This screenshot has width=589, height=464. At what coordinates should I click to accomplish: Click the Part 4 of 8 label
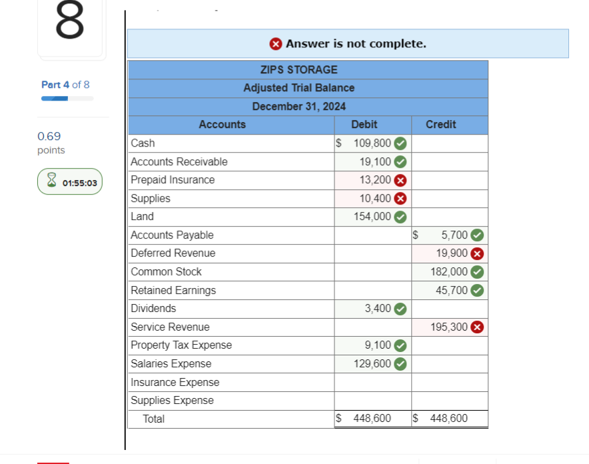[x=65, y=85]
